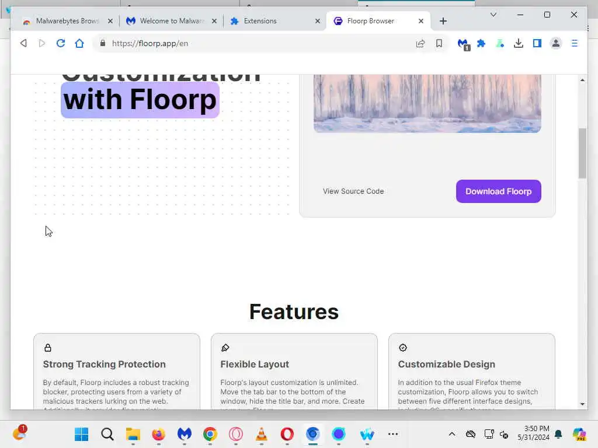This screenshot has height=448, width=598.
Task: Open Windows taskbar search
Action: point(107,434)
